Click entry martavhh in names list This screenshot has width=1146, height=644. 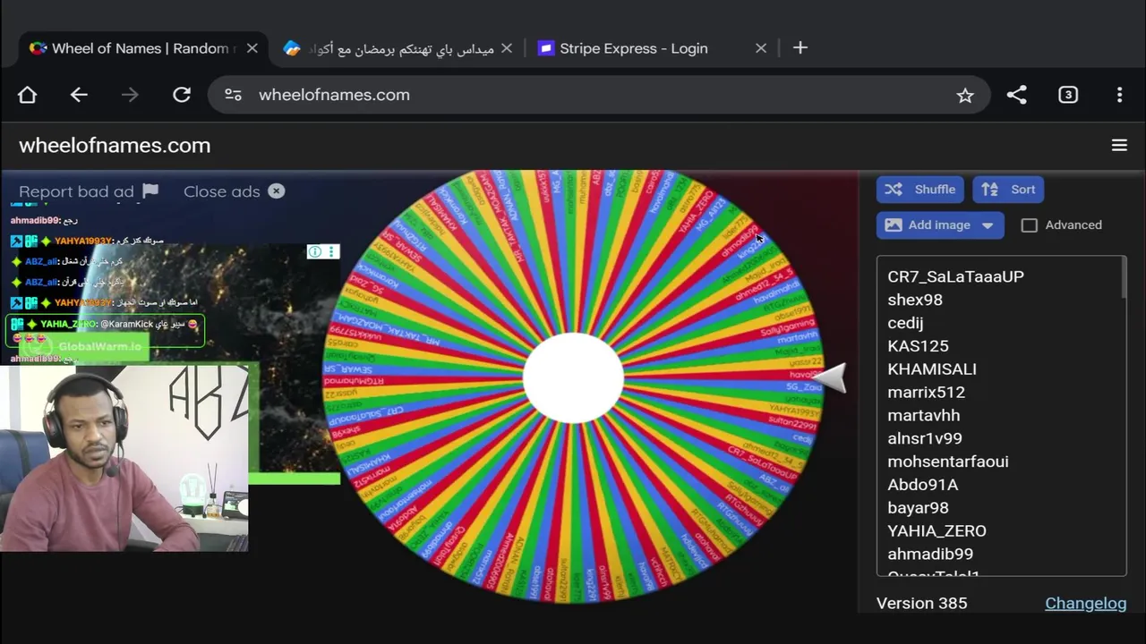(923, 415)
